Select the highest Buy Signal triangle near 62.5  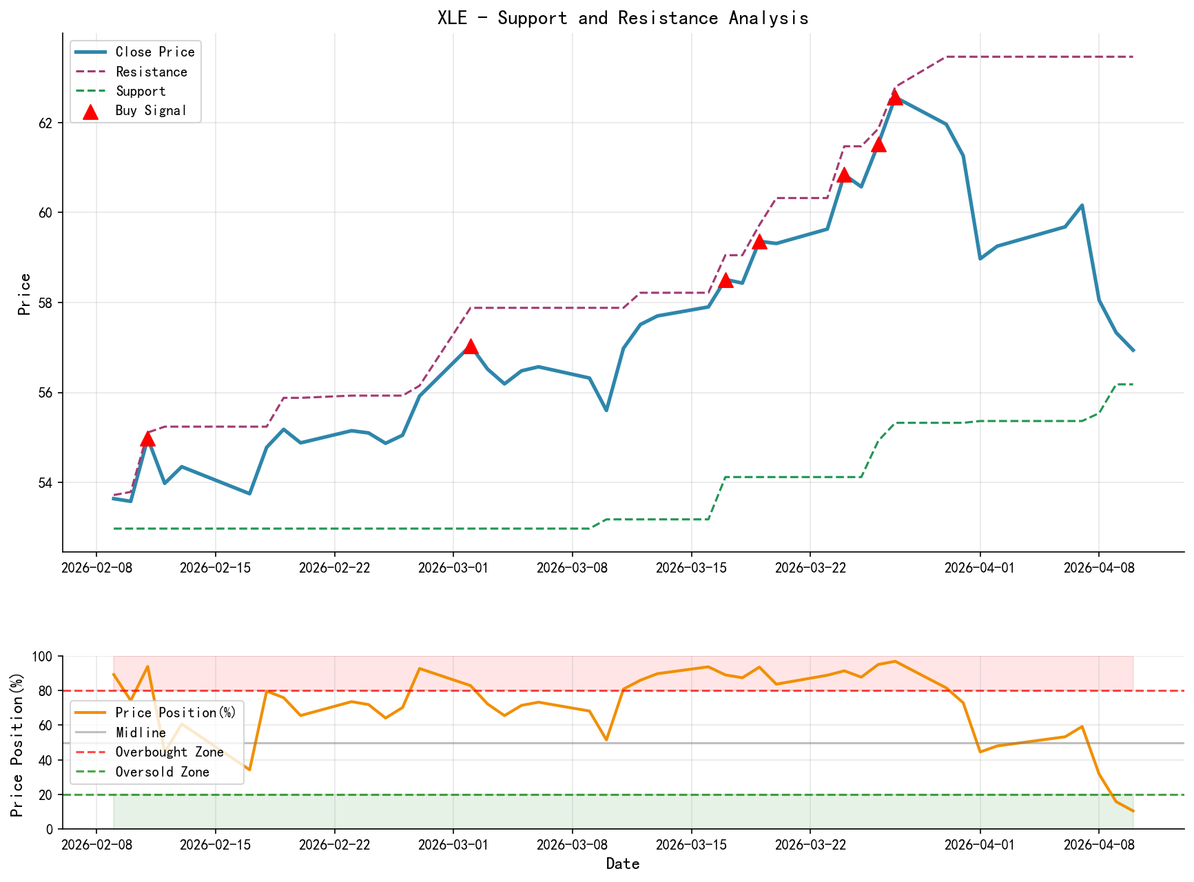(x=895, y=98)
